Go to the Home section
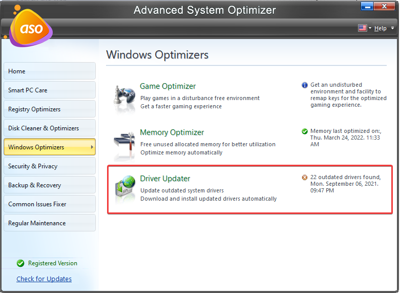 click(x=50, y=71)
